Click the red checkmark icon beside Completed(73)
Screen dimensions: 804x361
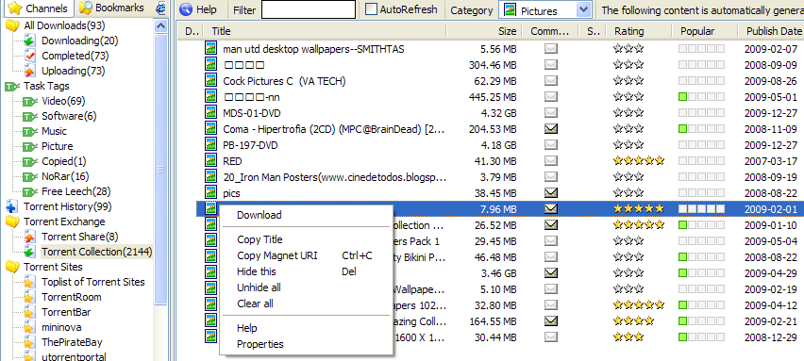(30, 56)
